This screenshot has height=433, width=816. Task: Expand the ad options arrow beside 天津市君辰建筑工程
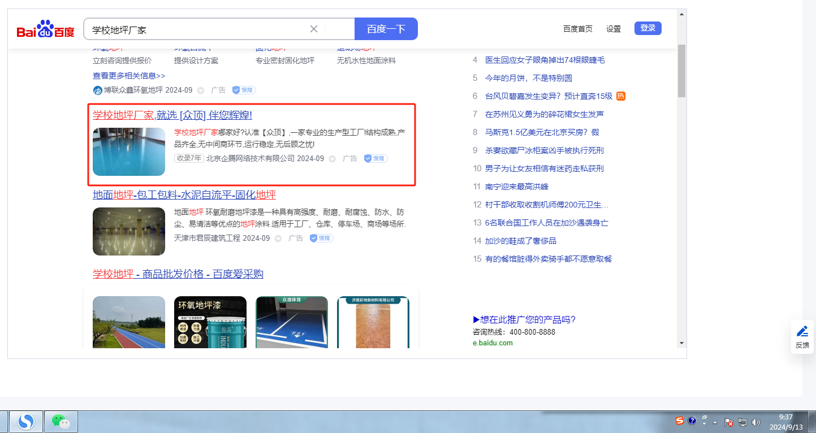tap(278, 239)
